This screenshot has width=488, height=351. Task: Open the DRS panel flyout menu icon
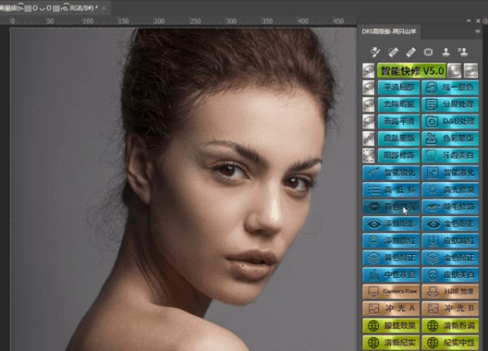[477, 31]
